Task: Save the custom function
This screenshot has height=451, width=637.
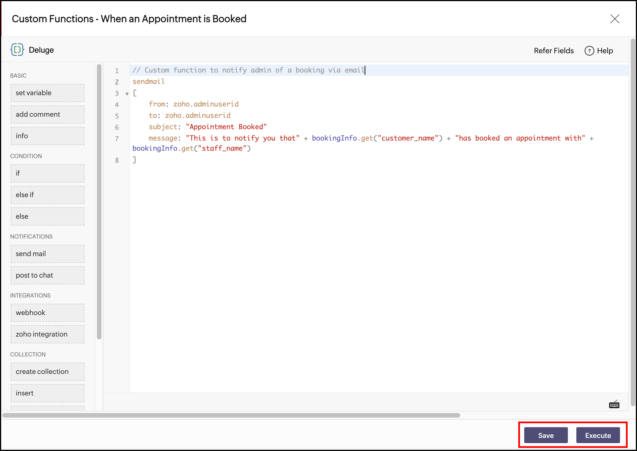Action: click(x=546, y=435)
